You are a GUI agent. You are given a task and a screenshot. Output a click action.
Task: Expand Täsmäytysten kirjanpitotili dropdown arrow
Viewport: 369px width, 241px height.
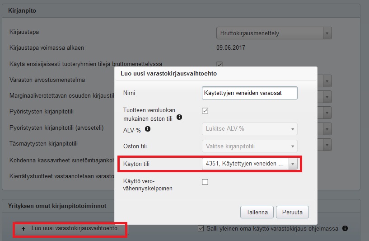point(327,145)
